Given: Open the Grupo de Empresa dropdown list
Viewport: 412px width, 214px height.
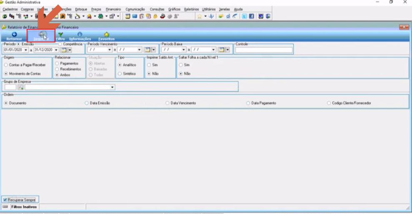Looking at the screenshot, I should click(x=112, y=87).
